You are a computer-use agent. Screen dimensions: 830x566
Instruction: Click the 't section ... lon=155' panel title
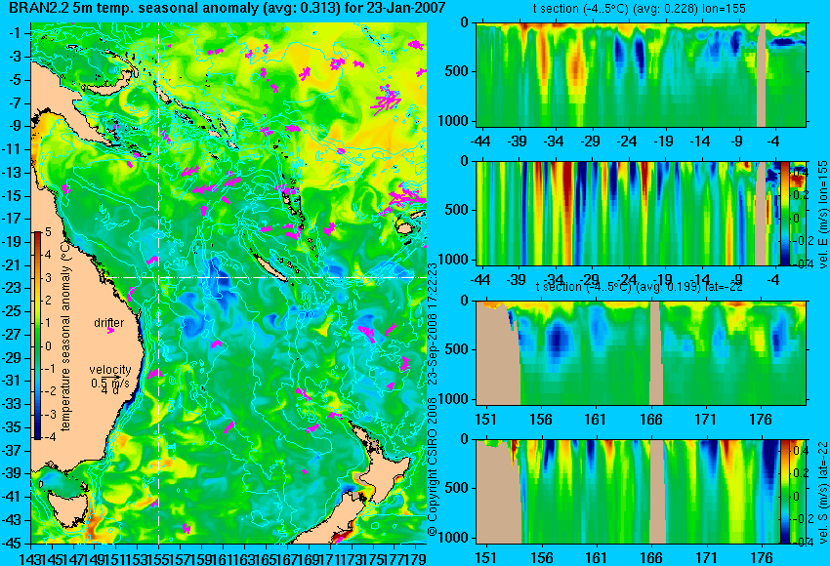pyautogui.click(x=640, y=9)
